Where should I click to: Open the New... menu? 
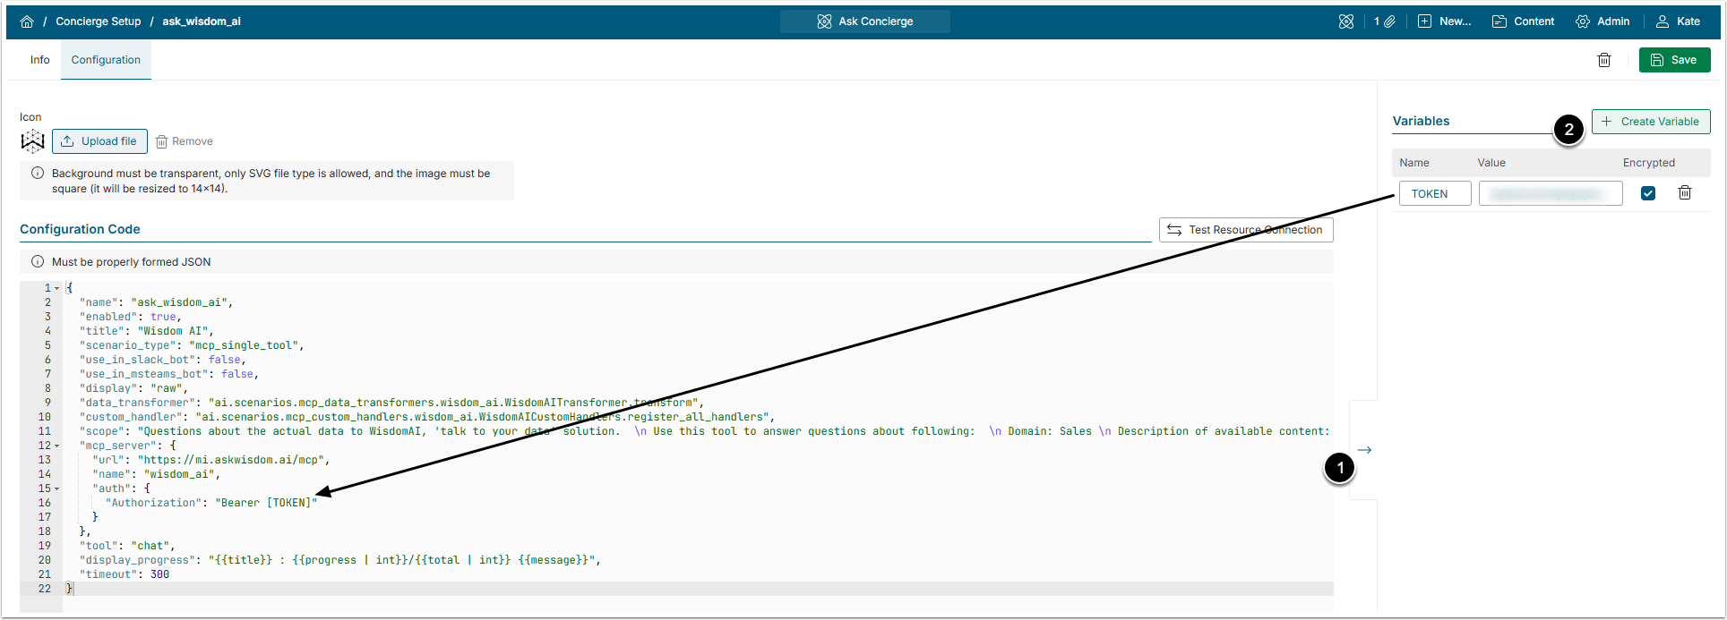[x=1444, y=21]
